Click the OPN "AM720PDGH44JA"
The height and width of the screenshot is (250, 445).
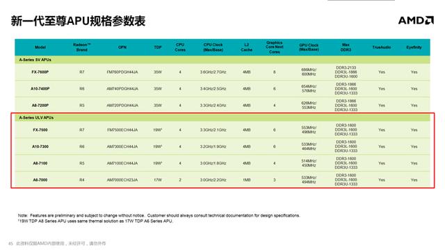click(122, 106)
